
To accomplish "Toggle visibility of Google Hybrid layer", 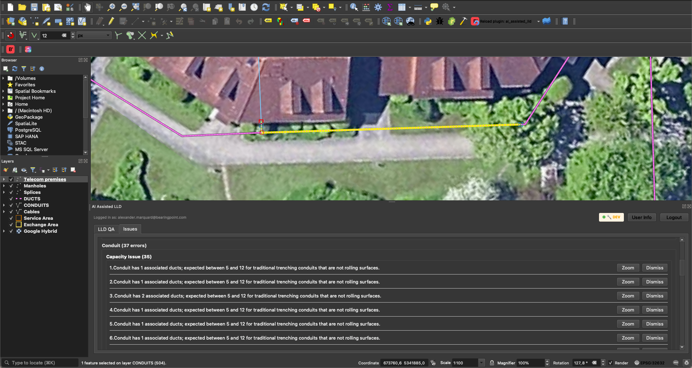I will pos(11,231).
